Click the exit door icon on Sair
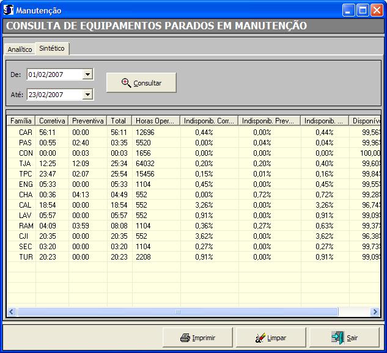 [x=337, y=337]
